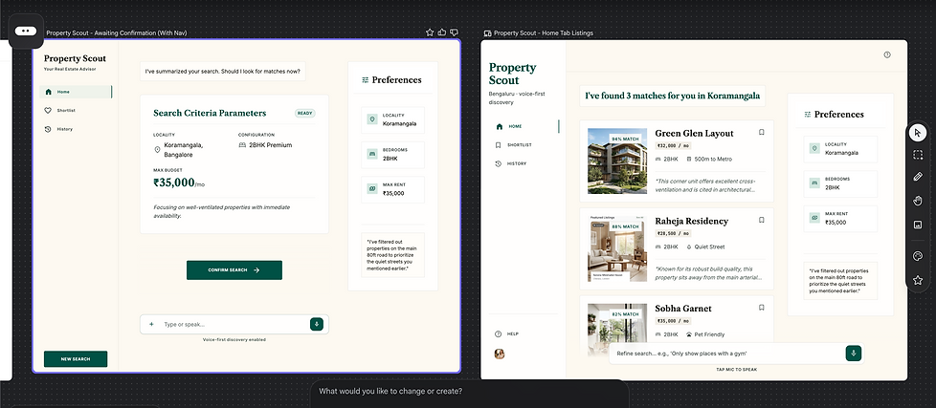Click the image tool in canvas toolbar
The width and height of the screenshot is (936, 408).
[x=918, y=225]
